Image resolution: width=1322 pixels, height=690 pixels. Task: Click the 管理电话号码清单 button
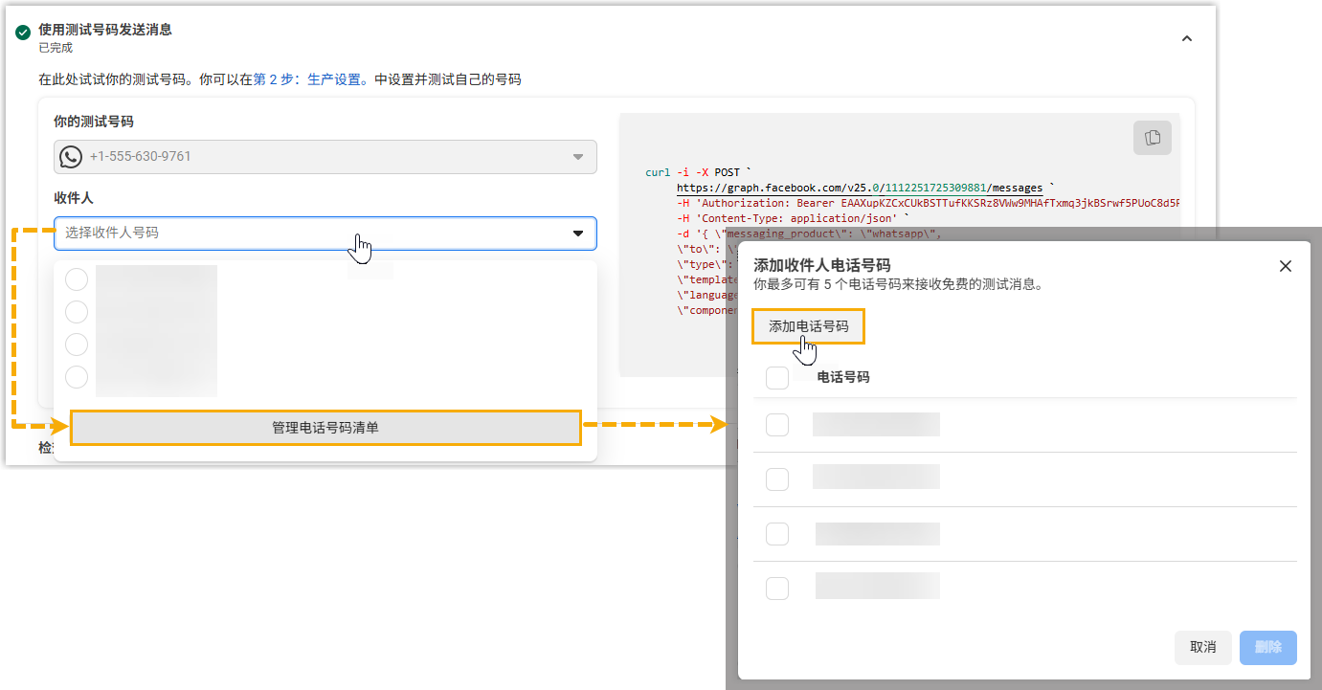pos(325,428)
